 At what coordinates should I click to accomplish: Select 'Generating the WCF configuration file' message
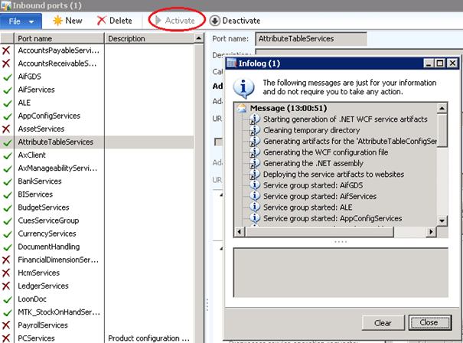(x=326, y=152)
